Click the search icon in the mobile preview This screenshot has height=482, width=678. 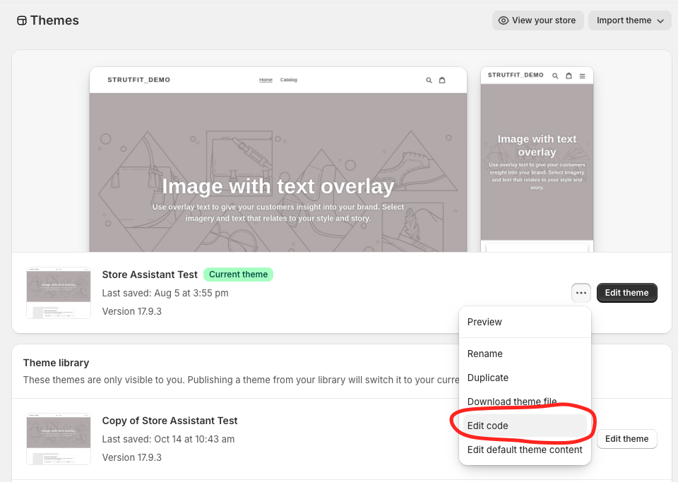(555, 75)
